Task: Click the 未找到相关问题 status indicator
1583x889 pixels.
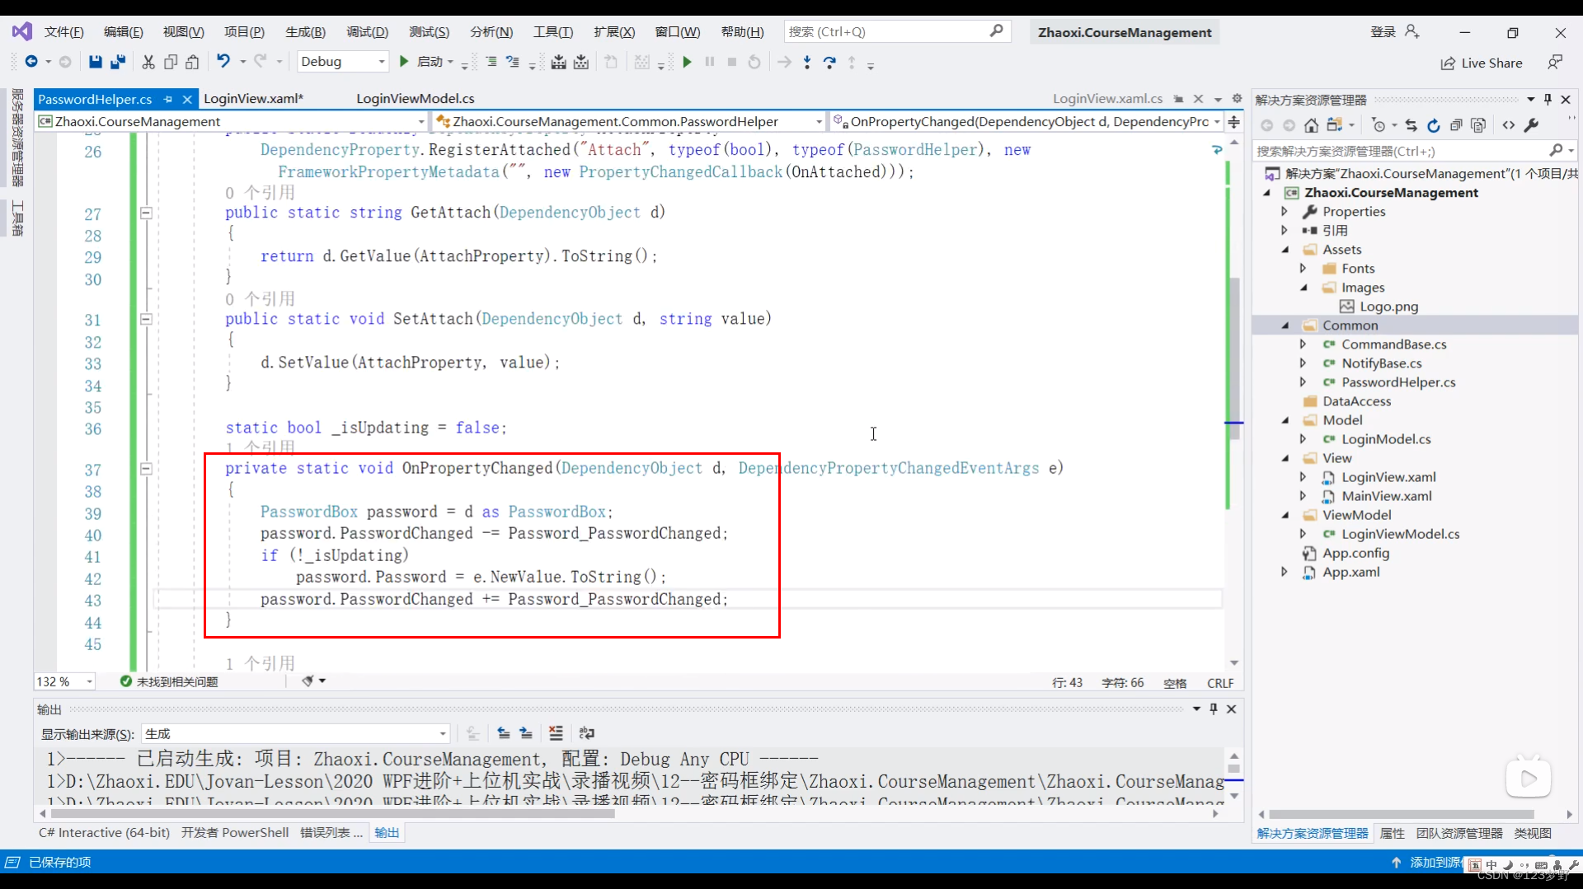Action: point(168,681)
